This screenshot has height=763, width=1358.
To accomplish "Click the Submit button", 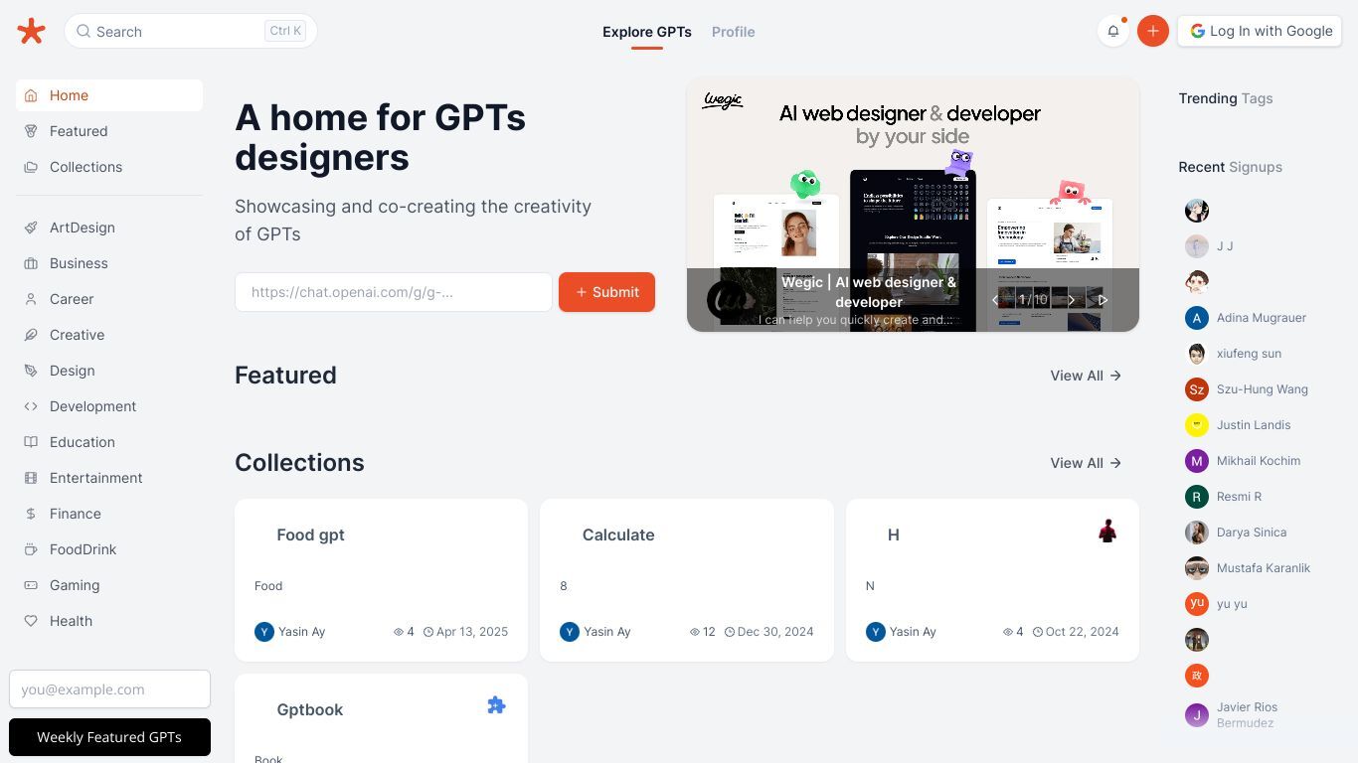I will [606, 292].
